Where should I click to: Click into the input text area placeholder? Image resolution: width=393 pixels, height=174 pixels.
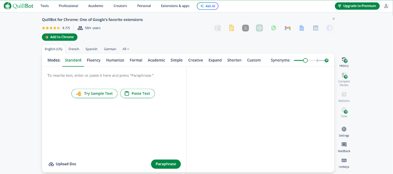[100, 75]
